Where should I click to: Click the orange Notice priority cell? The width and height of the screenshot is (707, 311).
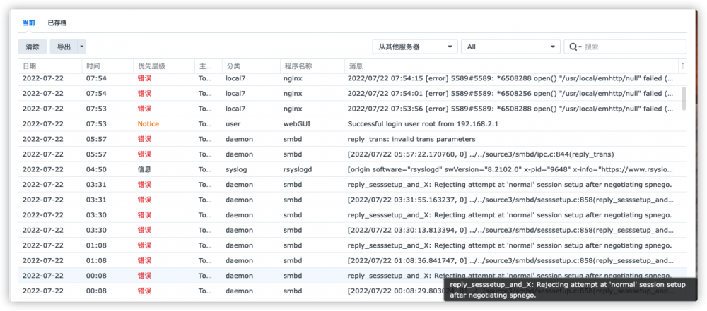click(148, 124)
